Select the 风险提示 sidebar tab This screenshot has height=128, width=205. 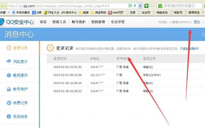tap(19, 61)
